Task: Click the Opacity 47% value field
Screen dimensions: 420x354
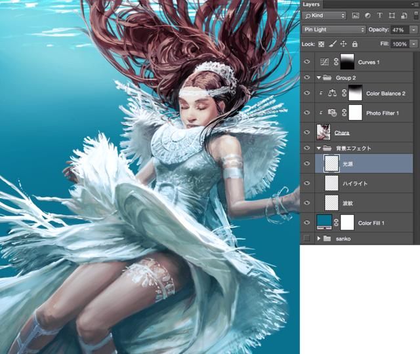Action: (x=400, y=29)
